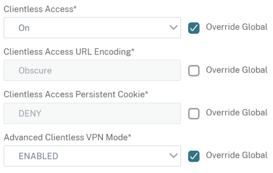This screenshot has width=273, height=173.
Task: Click the disabled DENY Persistent Cookie field
Action: click(x=92, y=113)
